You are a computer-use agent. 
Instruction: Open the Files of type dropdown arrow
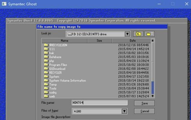124,111
